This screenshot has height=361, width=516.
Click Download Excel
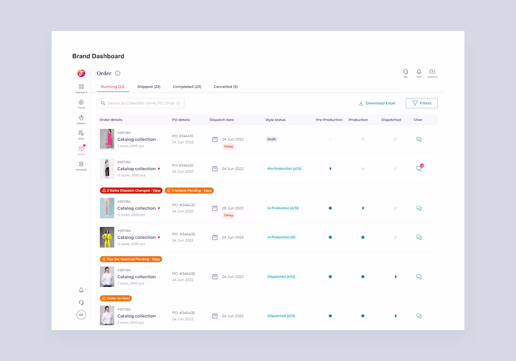coord(378,103)
